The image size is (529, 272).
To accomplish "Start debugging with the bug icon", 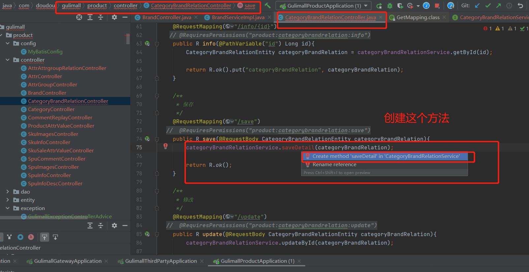I will pos(390,6).
